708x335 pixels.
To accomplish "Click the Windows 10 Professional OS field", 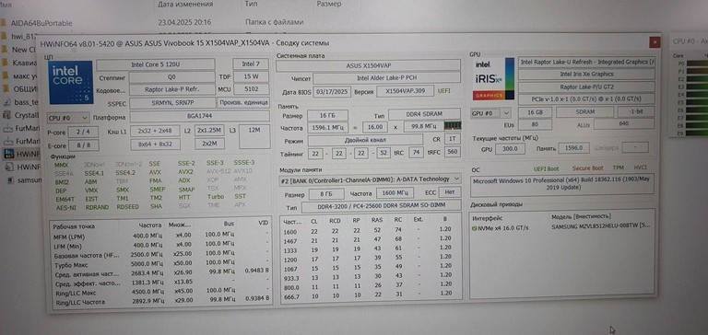I will (562, 184).
